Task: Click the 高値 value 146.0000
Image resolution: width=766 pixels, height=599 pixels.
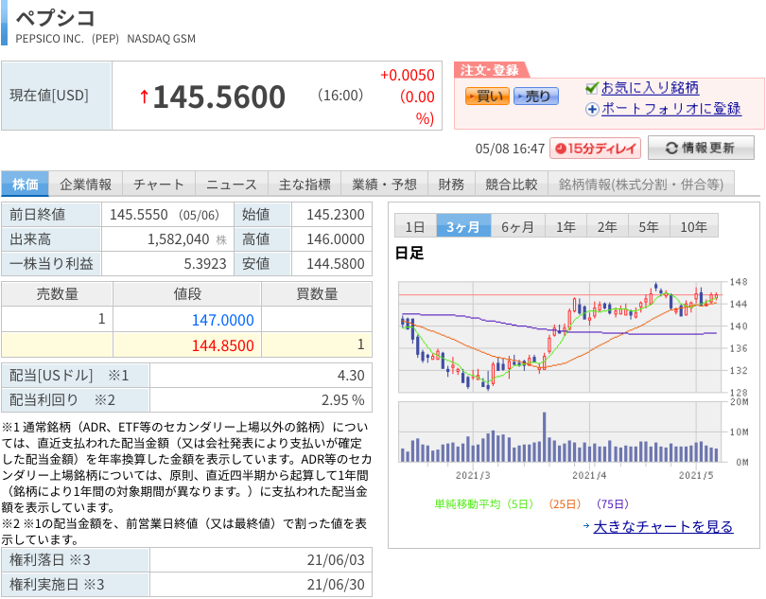Action: point(336,239)
